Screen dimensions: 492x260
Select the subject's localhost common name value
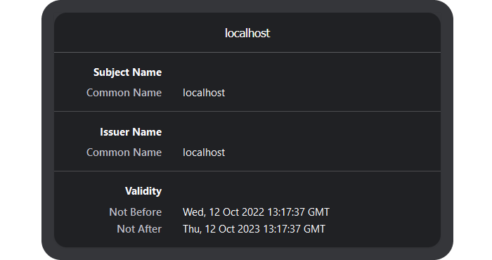click(204, 93)
